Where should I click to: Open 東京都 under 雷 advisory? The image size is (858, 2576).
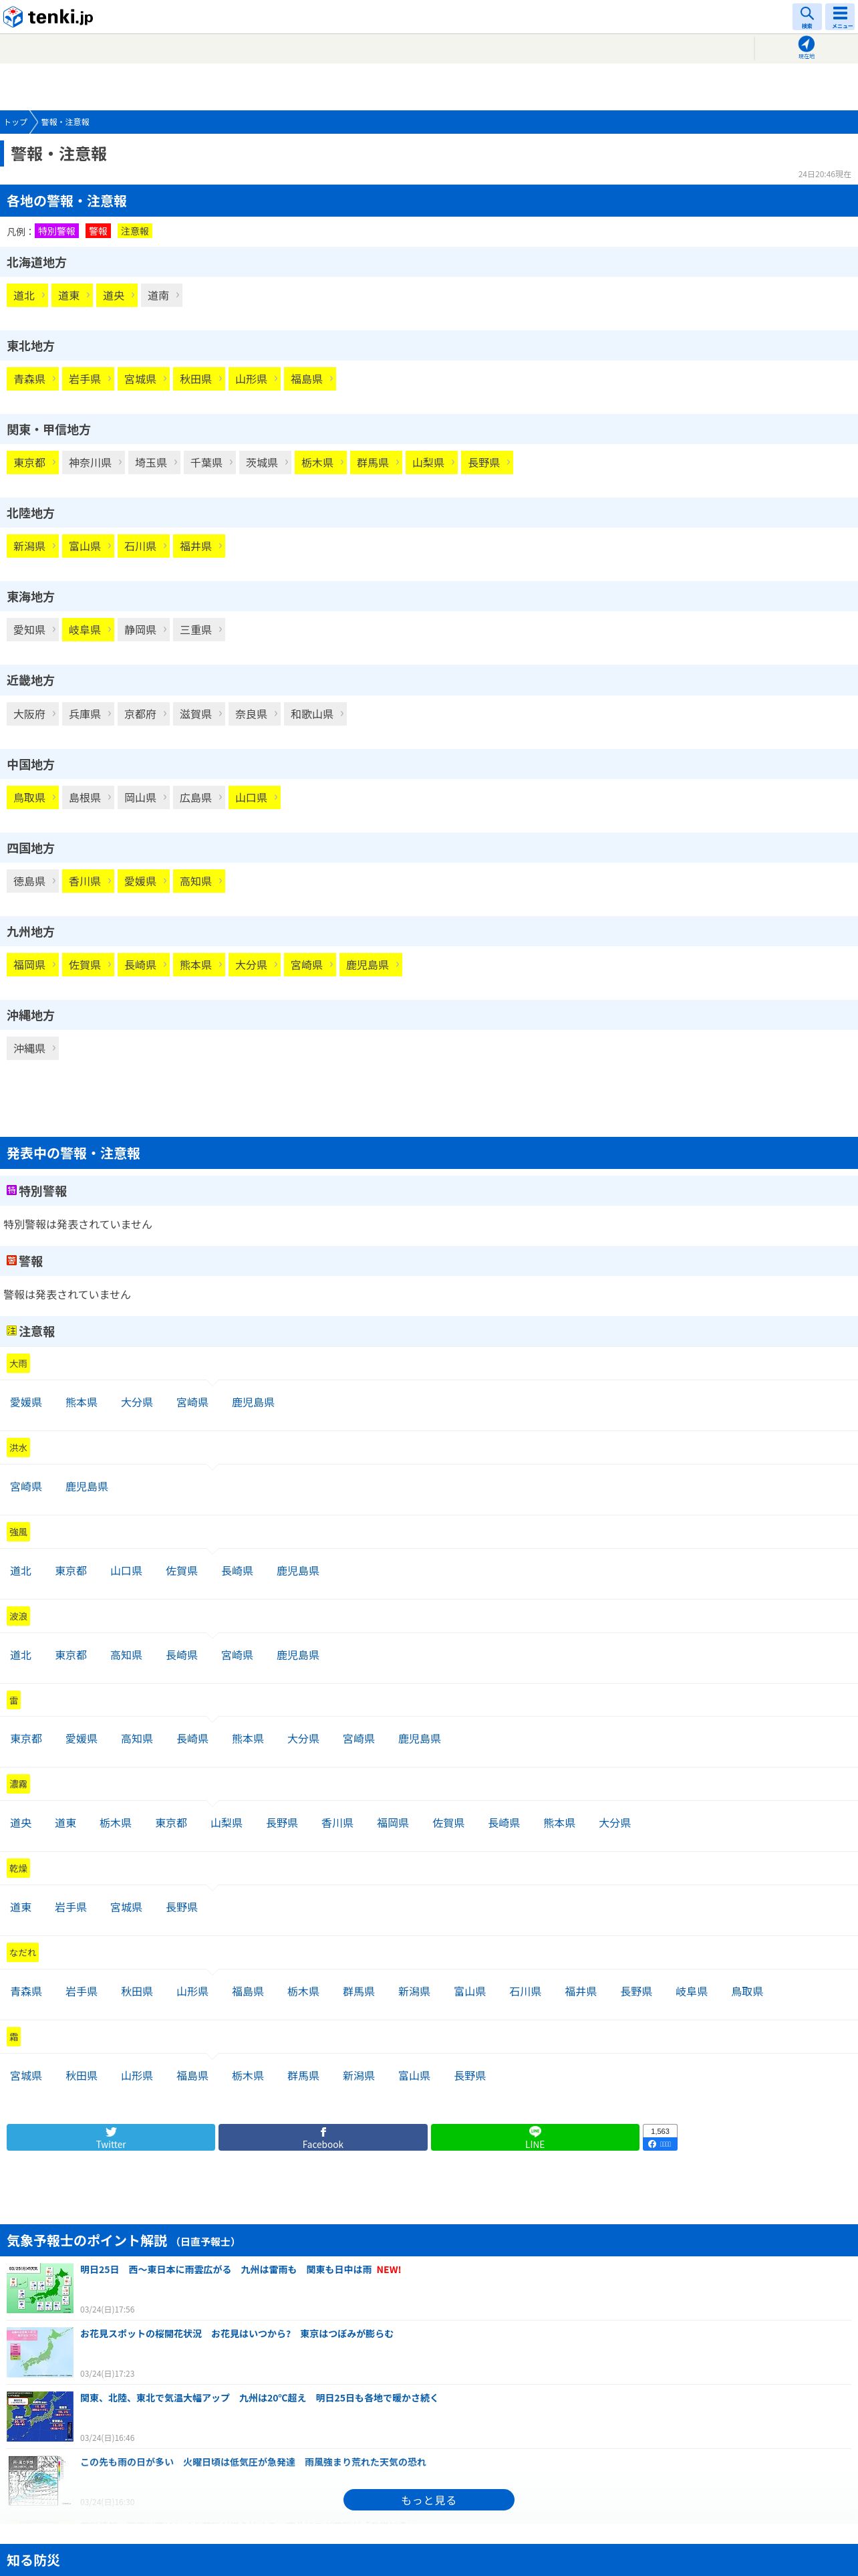(26, 1739)
